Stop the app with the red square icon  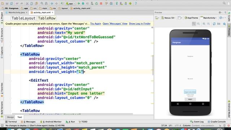point(101,3)
